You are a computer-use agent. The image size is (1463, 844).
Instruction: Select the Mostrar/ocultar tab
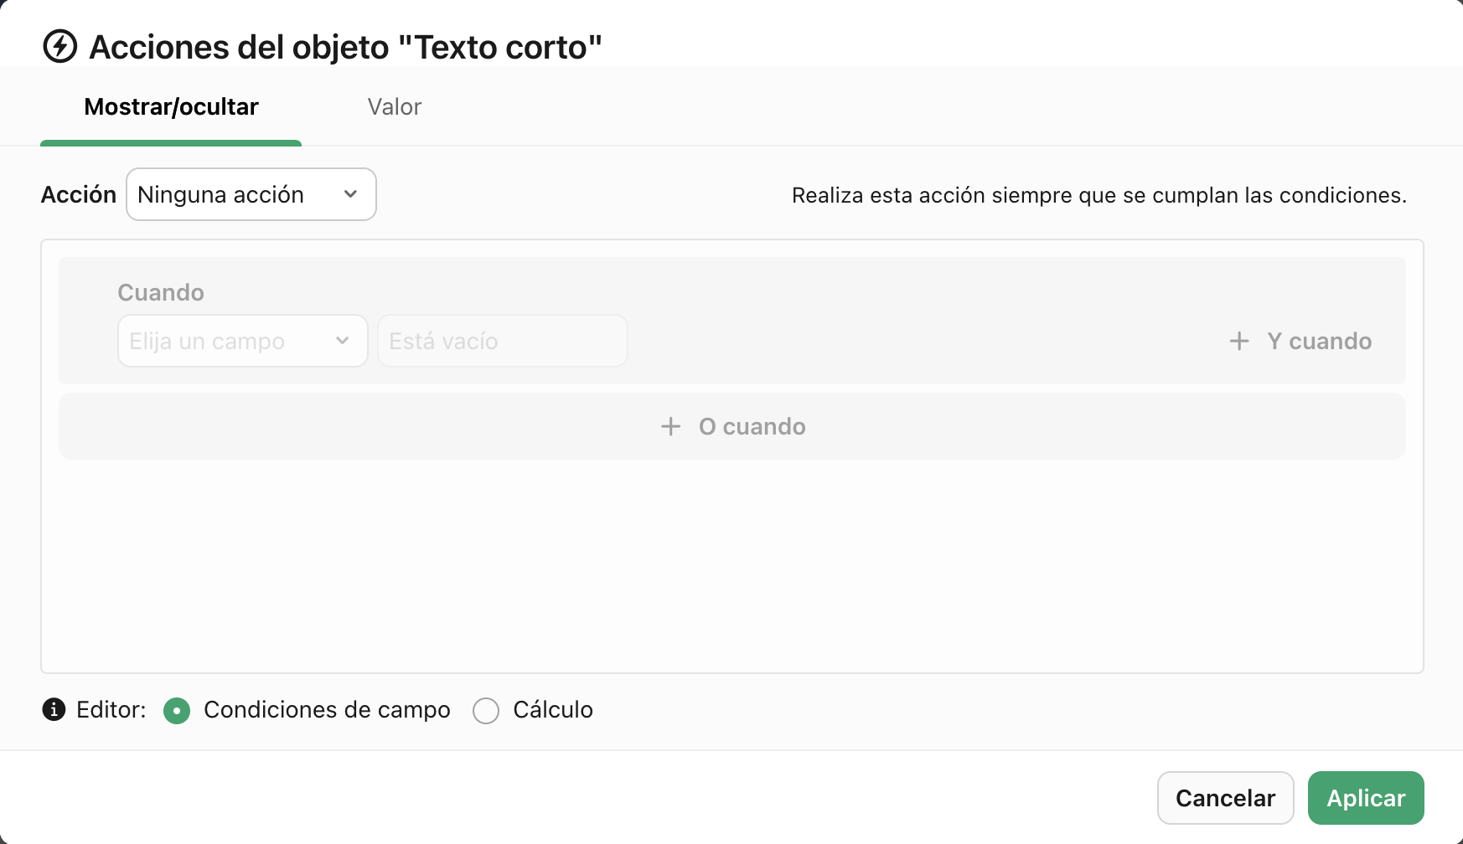pyautogui.click(x=171, y=106)
